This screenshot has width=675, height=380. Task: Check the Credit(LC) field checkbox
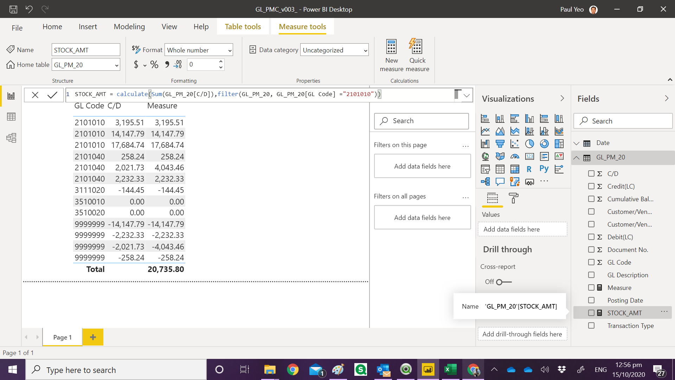point(591,186)
